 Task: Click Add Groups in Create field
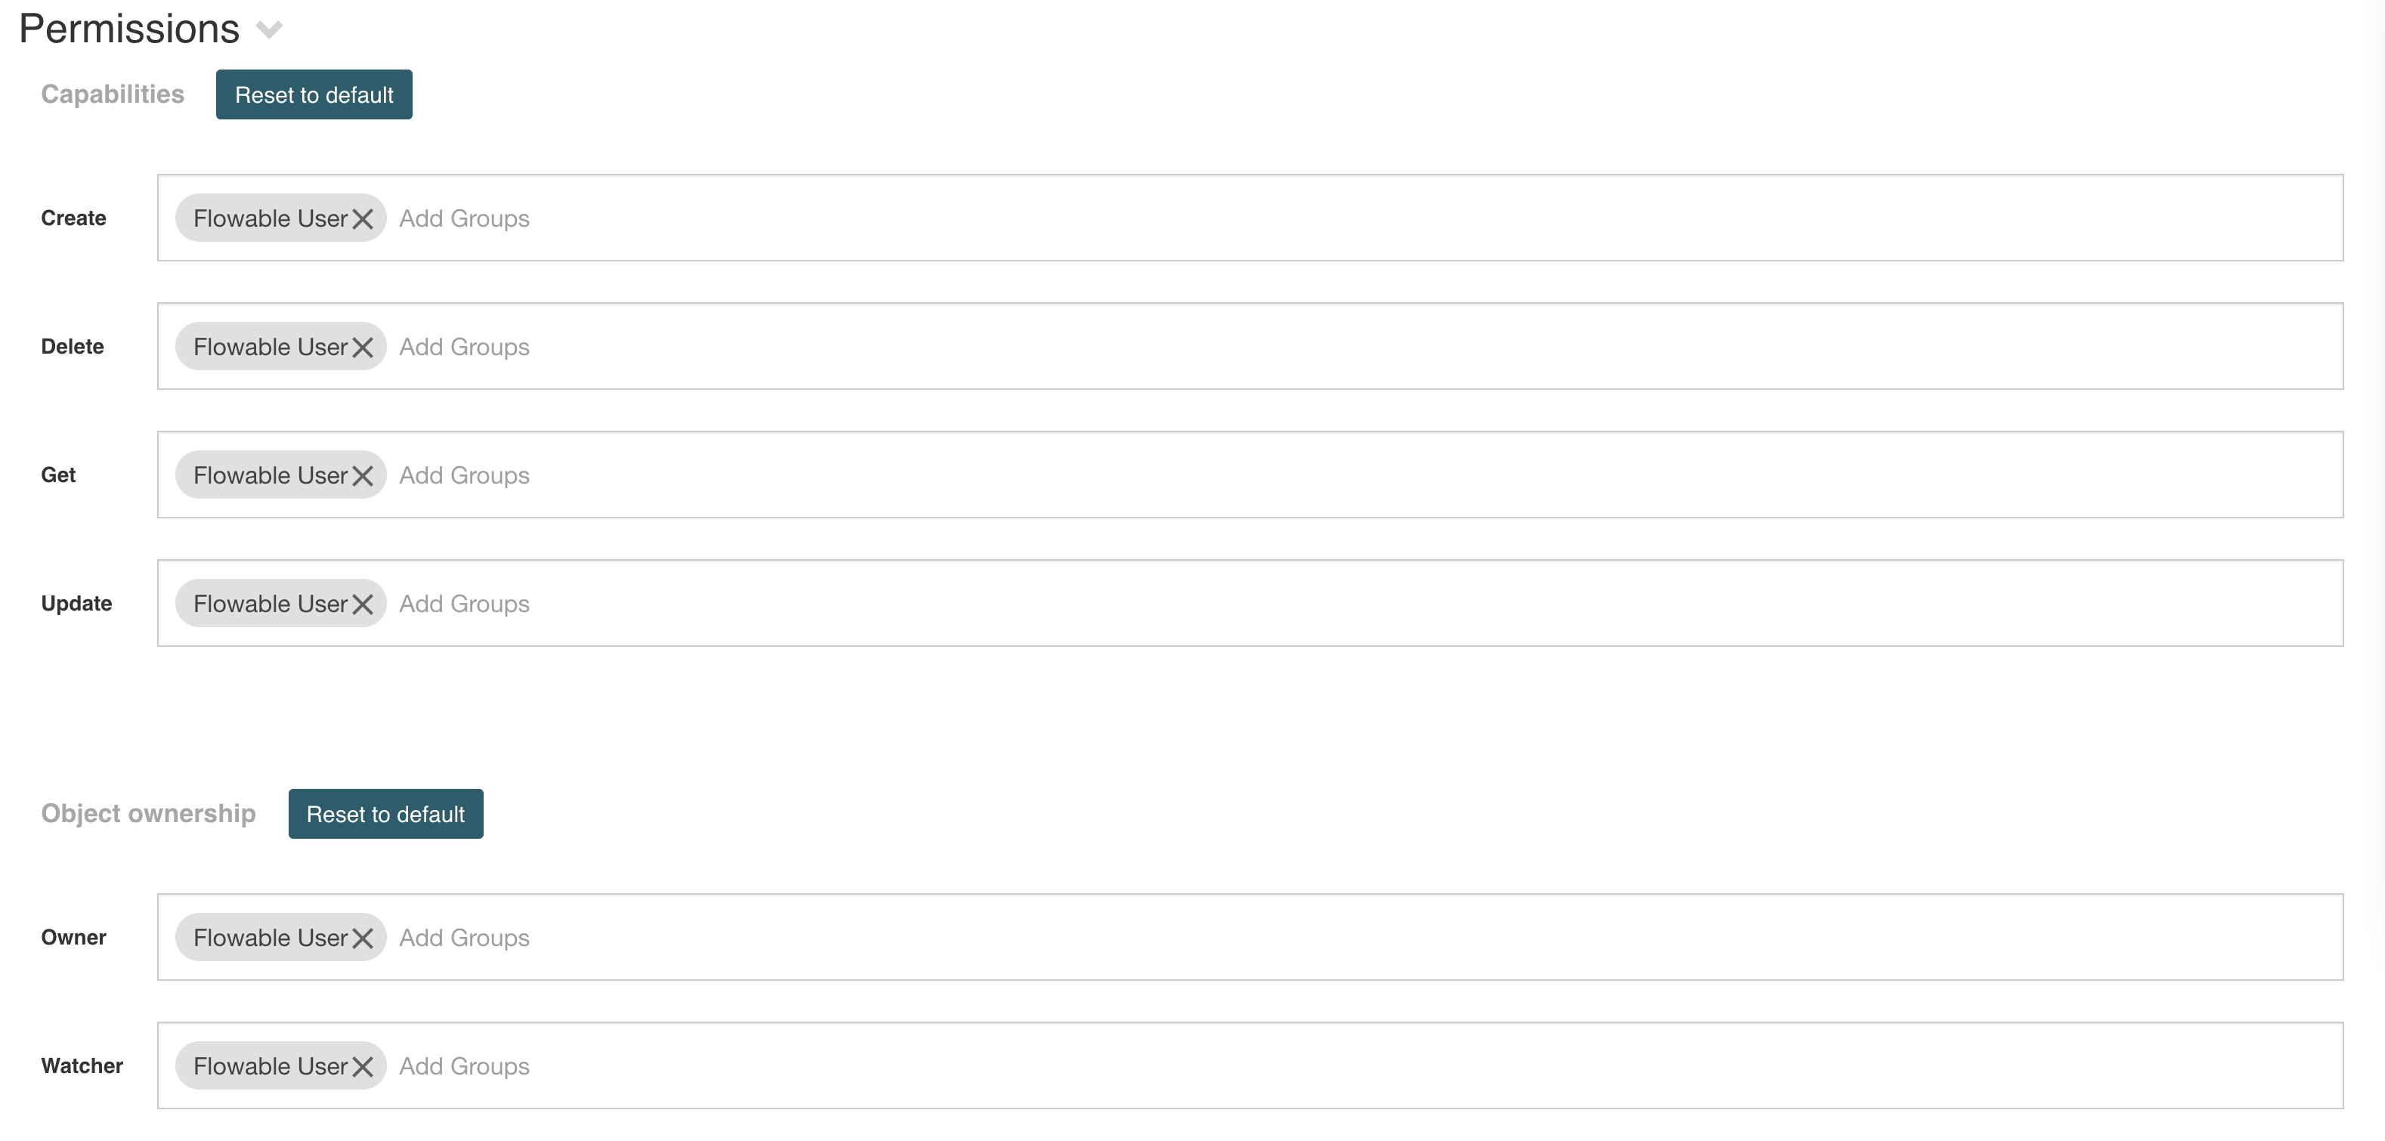[464, 218]
